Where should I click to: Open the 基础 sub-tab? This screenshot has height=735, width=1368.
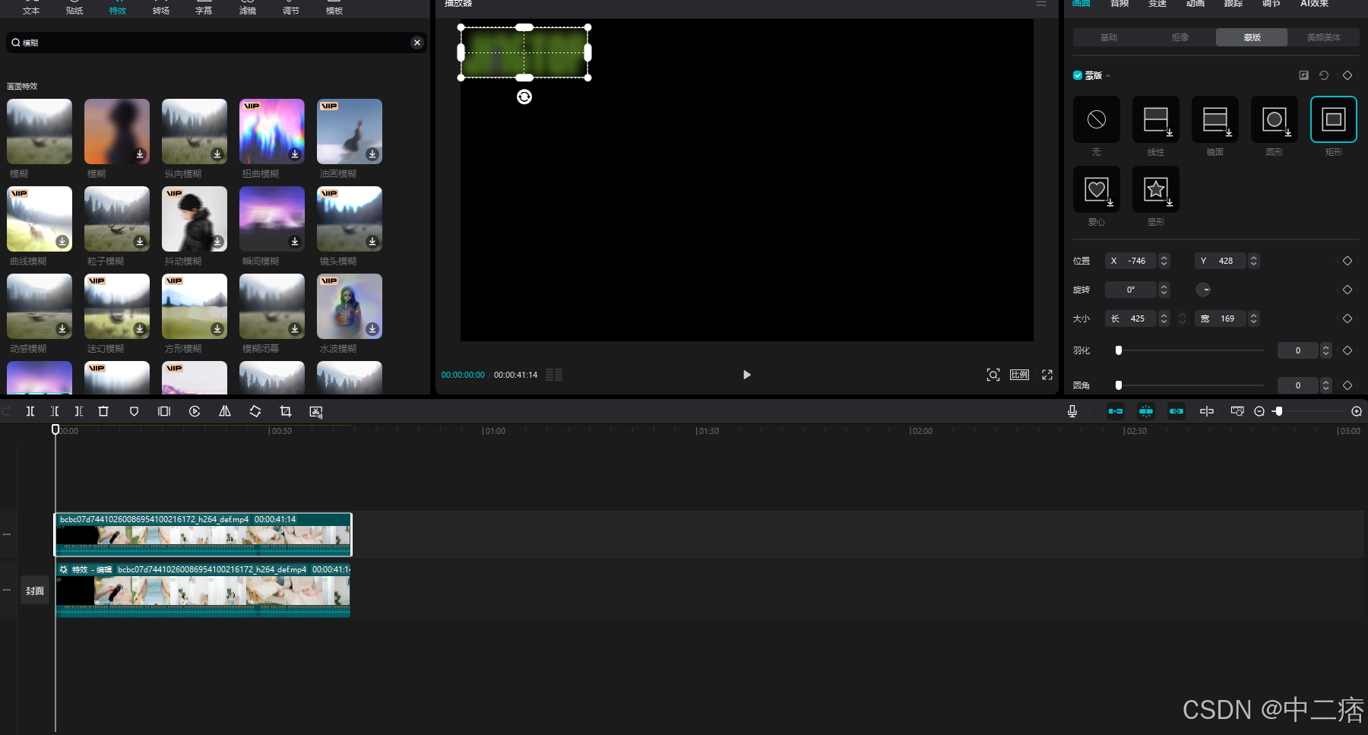[x=1109, y=37]
